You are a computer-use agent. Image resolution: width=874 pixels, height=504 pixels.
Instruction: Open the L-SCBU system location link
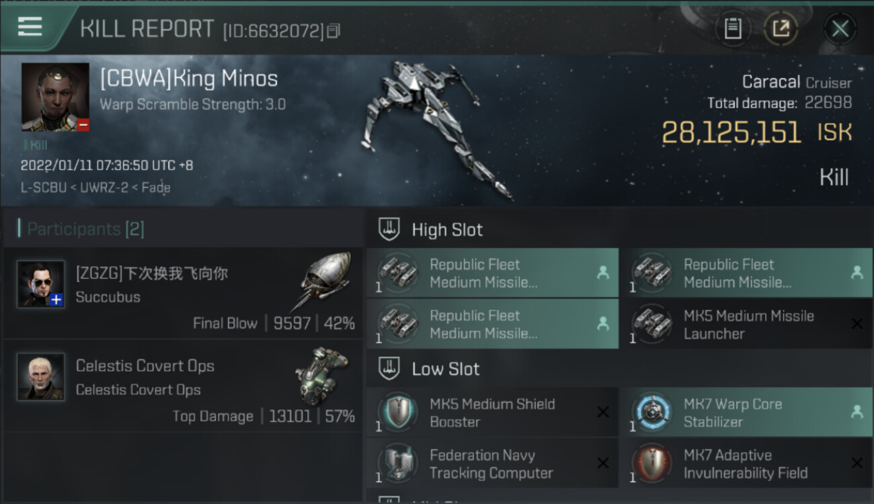[43, 188]
